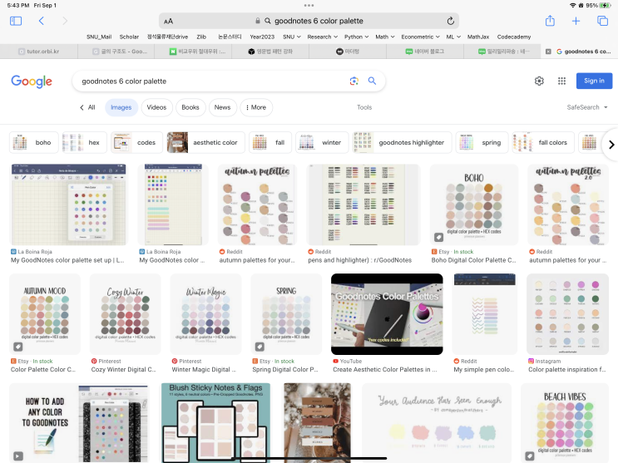
Task: Switch to the 네이버 블로그 browser tab
Action: click(425, 52)
